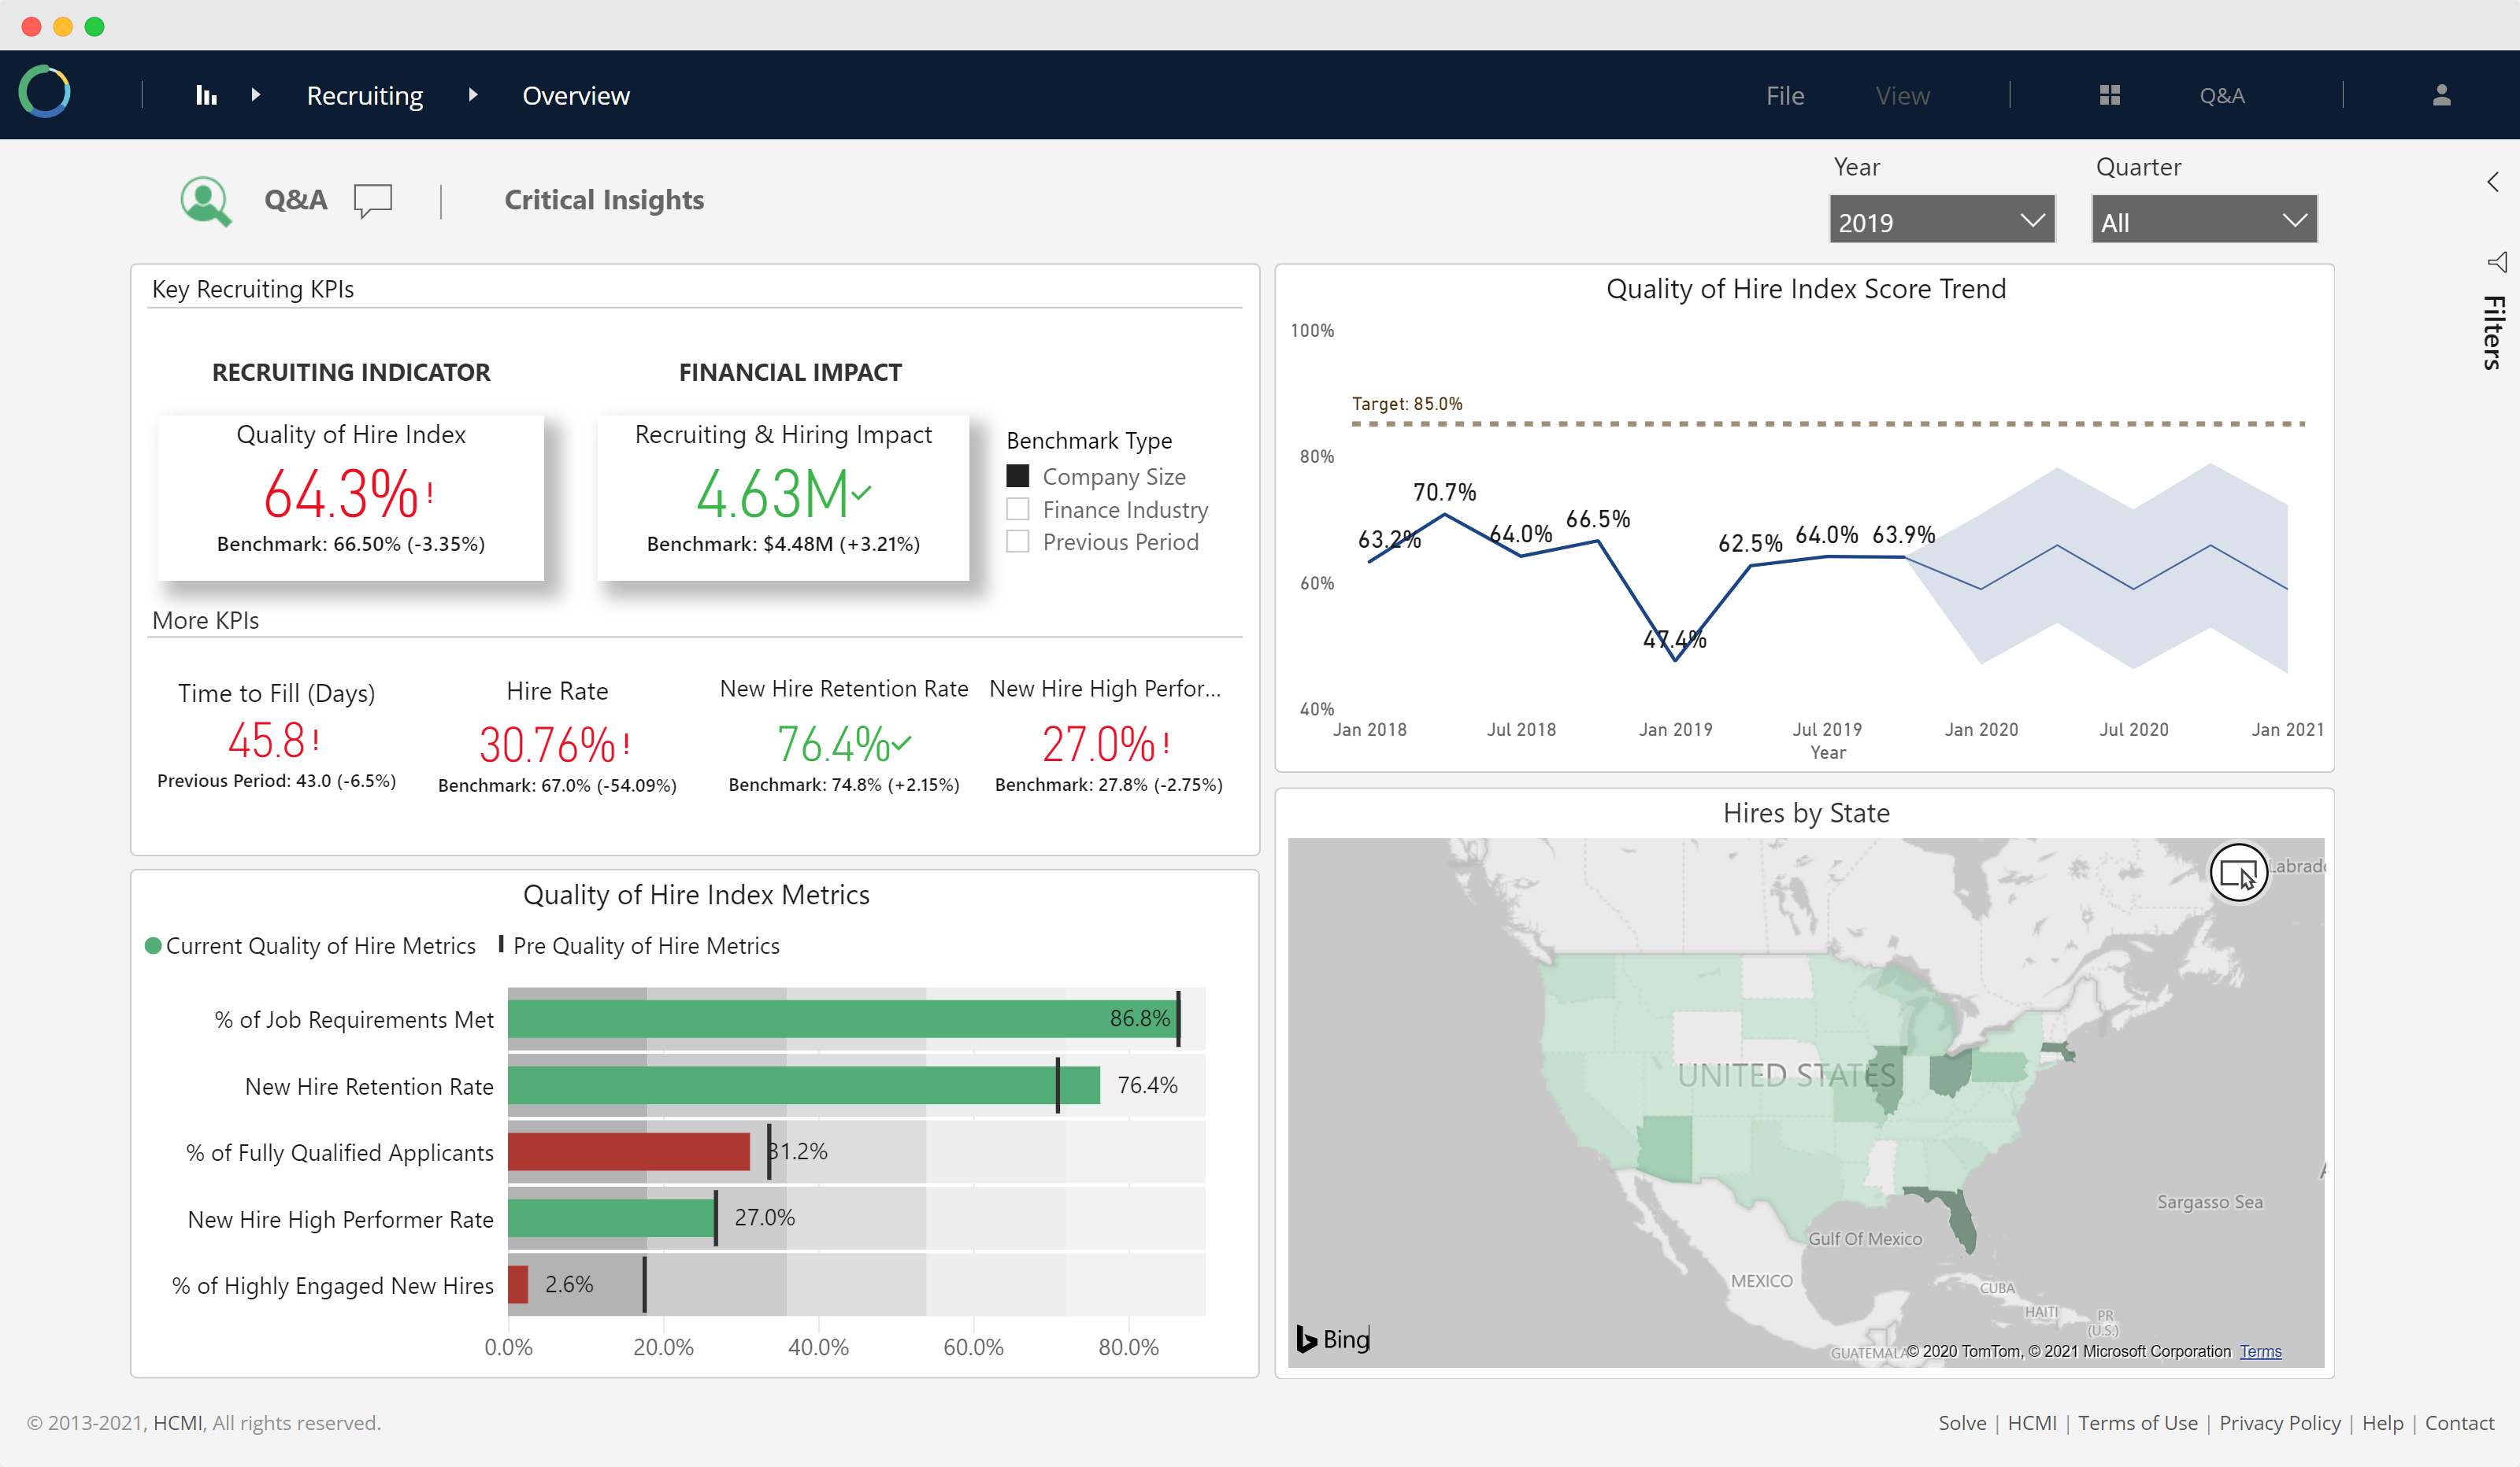The width and height of the screenshot is (2520, 1467).
Task: Click the Q&A magnifier person icon
Action: 206,201
